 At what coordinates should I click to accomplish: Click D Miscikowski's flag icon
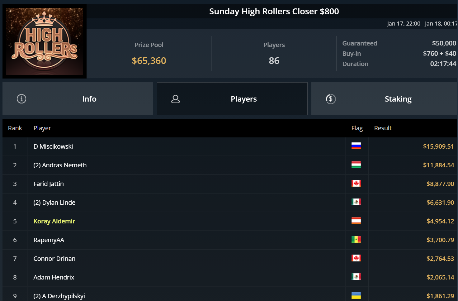point(356,146)
